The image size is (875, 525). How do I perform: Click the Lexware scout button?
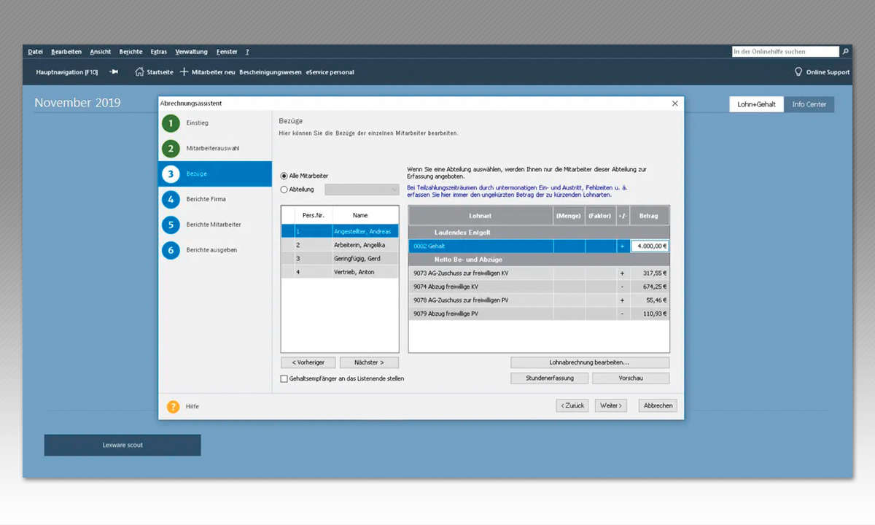coord(122,445)
